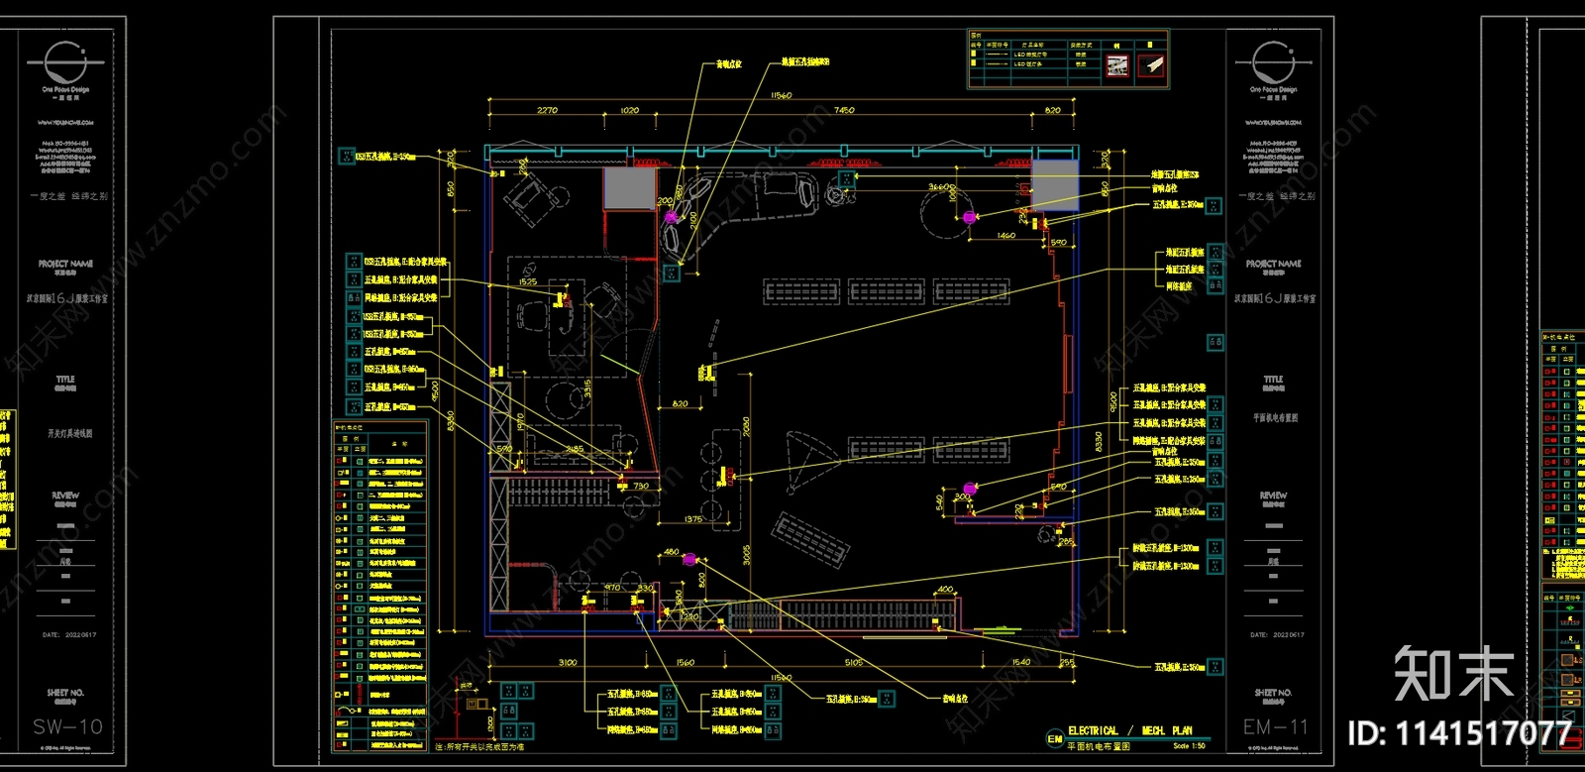Click the "Scale 1:50" label
This screenshot has width=1585, height=772.
(x=1189, y=745)
